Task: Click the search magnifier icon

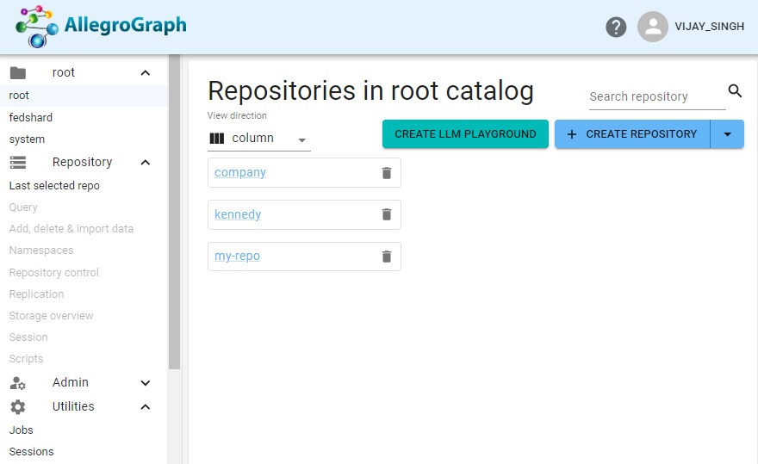Action: (735, 90)
